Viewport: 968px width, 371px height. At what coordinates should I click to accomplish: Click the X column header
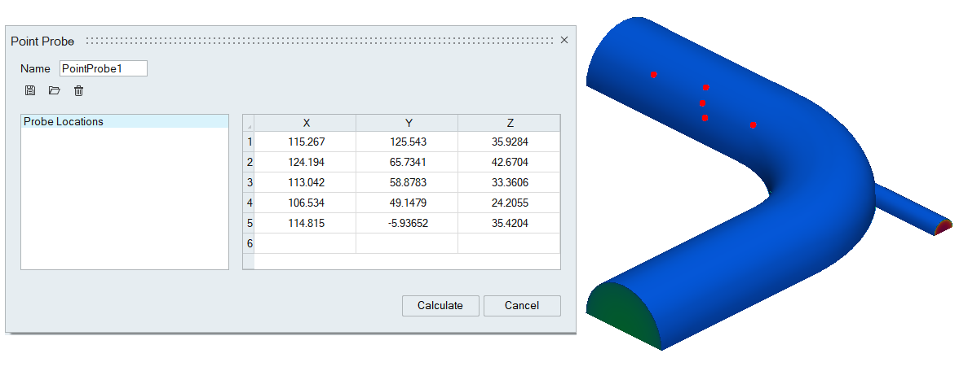tap(306, 123)
